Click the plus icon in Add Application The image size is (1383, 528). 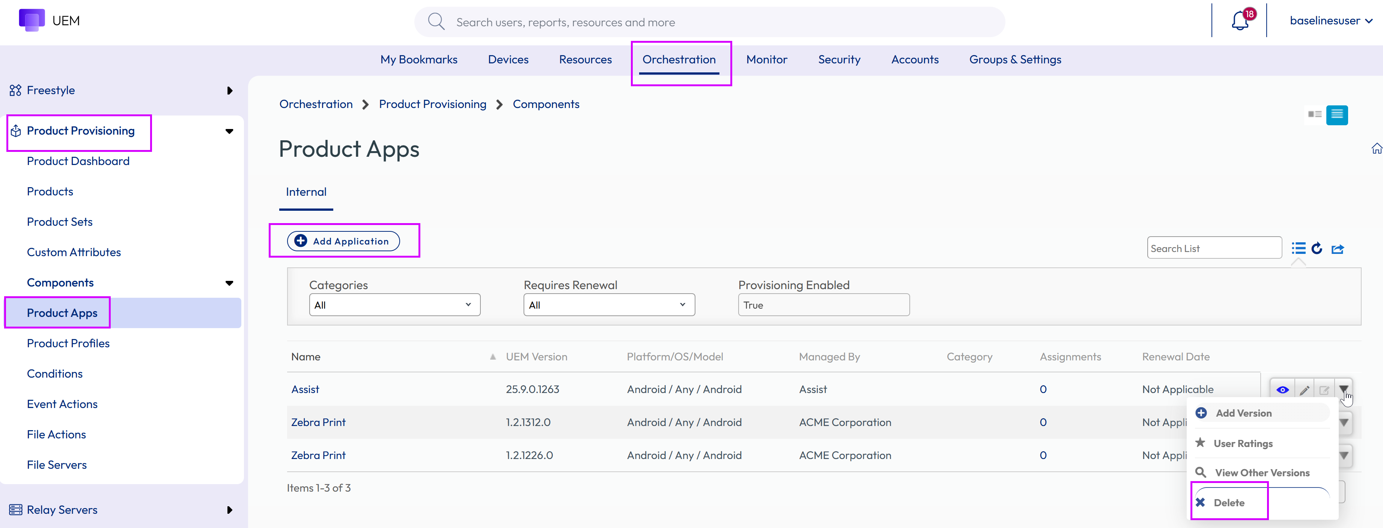coord(301,241)
